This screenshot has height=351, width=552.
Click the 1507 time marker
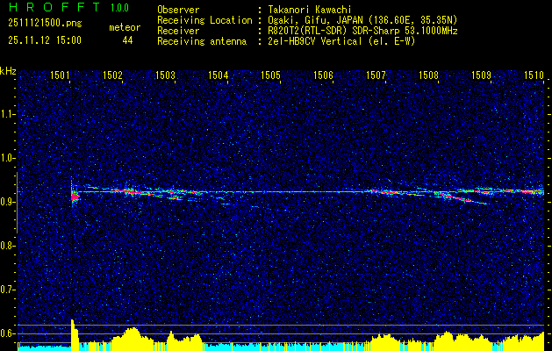[x=376, y=75]
